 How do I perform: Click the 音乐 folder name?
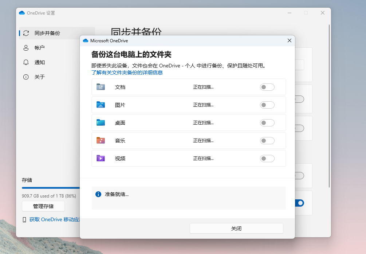click(120, 141)
